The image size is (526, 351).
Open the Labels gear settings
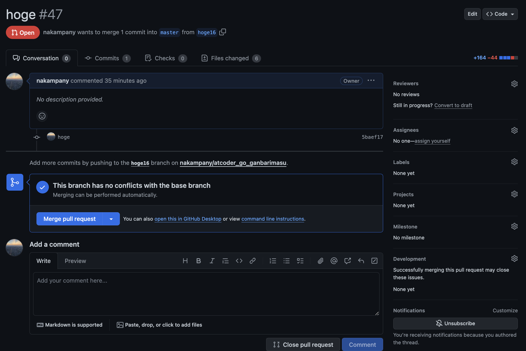(x=514, y=162)
